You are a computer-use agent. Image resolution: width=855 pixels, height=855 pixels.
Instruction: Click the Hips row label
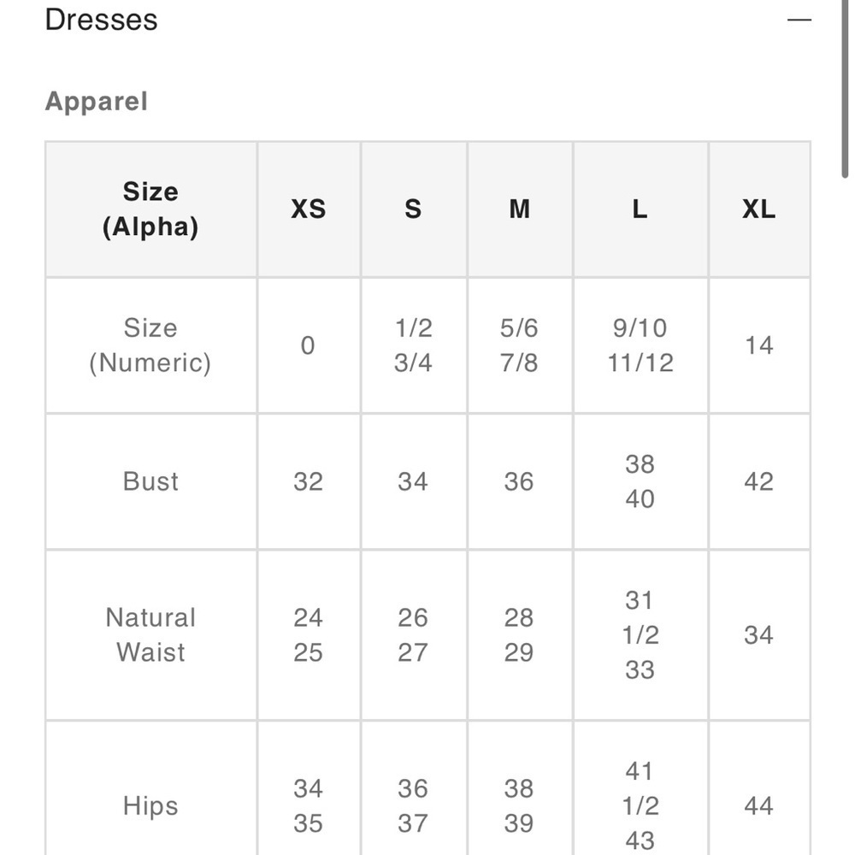pos(150,805)
